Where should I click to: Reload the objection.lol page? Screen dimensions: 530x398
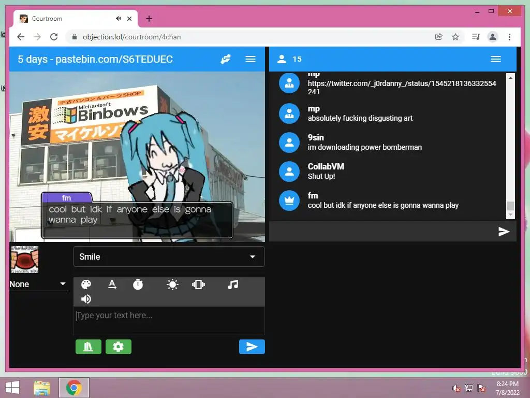point(54,37)
